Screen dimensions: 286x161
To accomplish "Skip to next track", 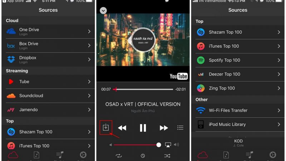I will coord(164,128).
